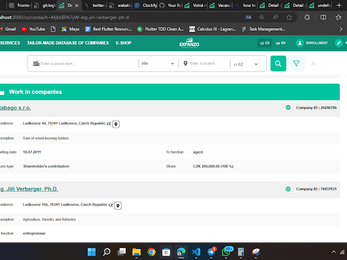Open Calculator from taskbar
Screen dimensions: 347x260
[x=241, y=252]
